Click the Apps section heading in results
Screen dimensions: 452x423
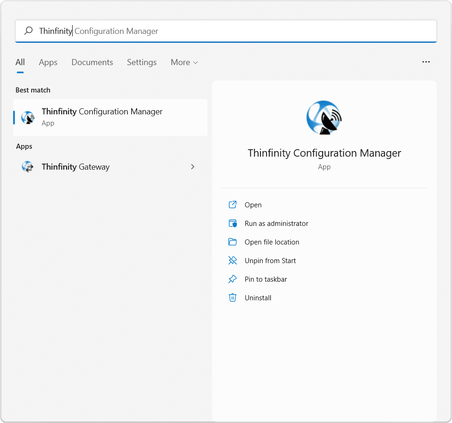pos(24,146)
